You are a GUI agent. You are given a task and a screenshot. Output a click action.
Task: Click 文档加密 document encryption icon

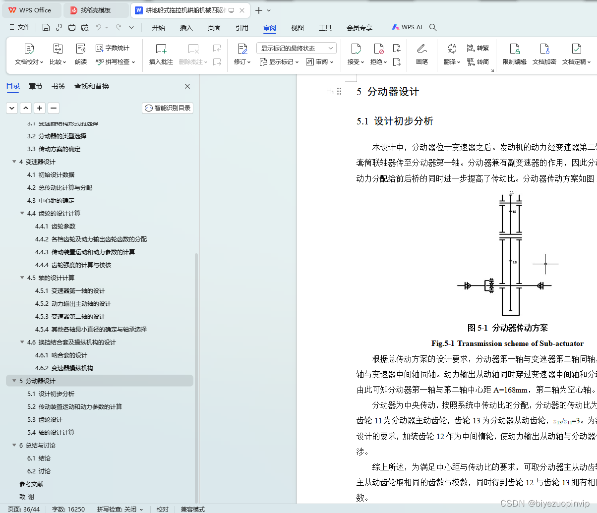coord(544,49)
